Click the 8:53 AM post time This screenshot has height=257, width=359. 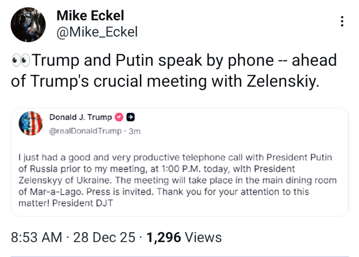point(37,237)
